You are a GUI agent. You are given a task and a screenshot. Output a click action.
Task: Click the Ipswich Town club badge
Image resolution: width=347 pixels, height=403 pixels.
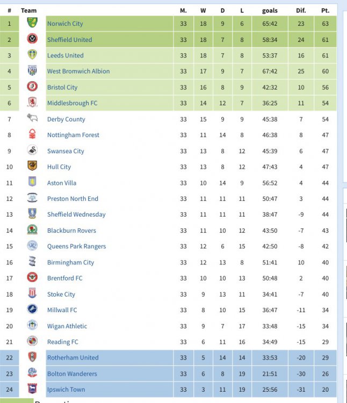click(x=32, y=389)
